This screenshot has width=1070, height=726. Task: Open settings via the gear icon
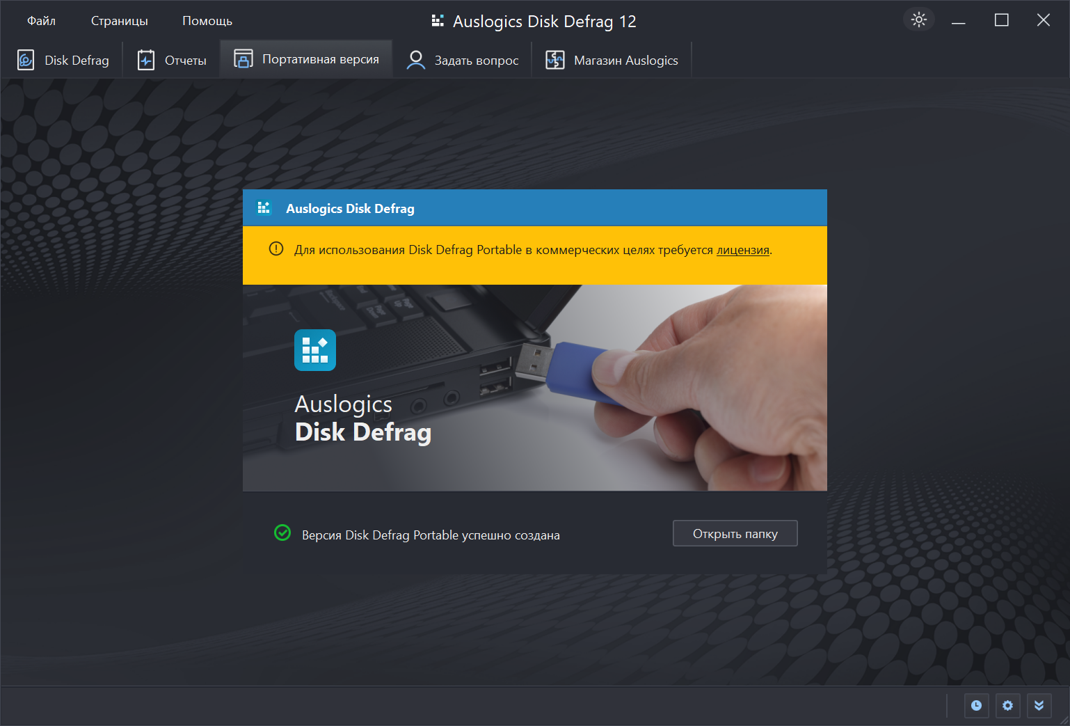click(x=1008, y=706)
